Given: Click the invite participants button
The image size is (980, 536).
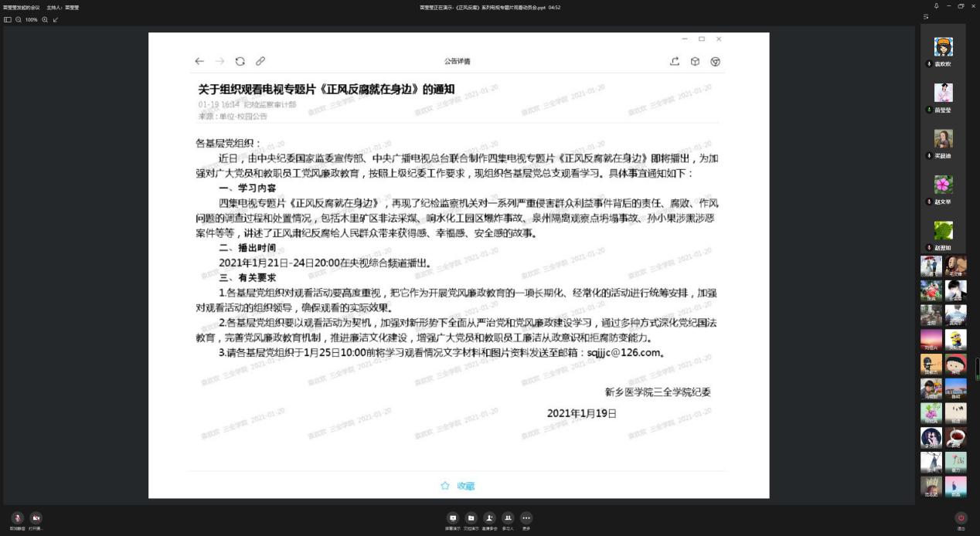Looking at the screenshot, I should (489, 518).
